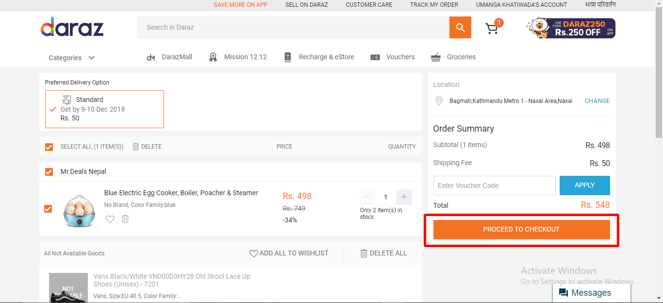The width and height of the screenshot is (663, 303).
Task: Open Mr.Deals Nepal seller link
Action: [83, 172]
